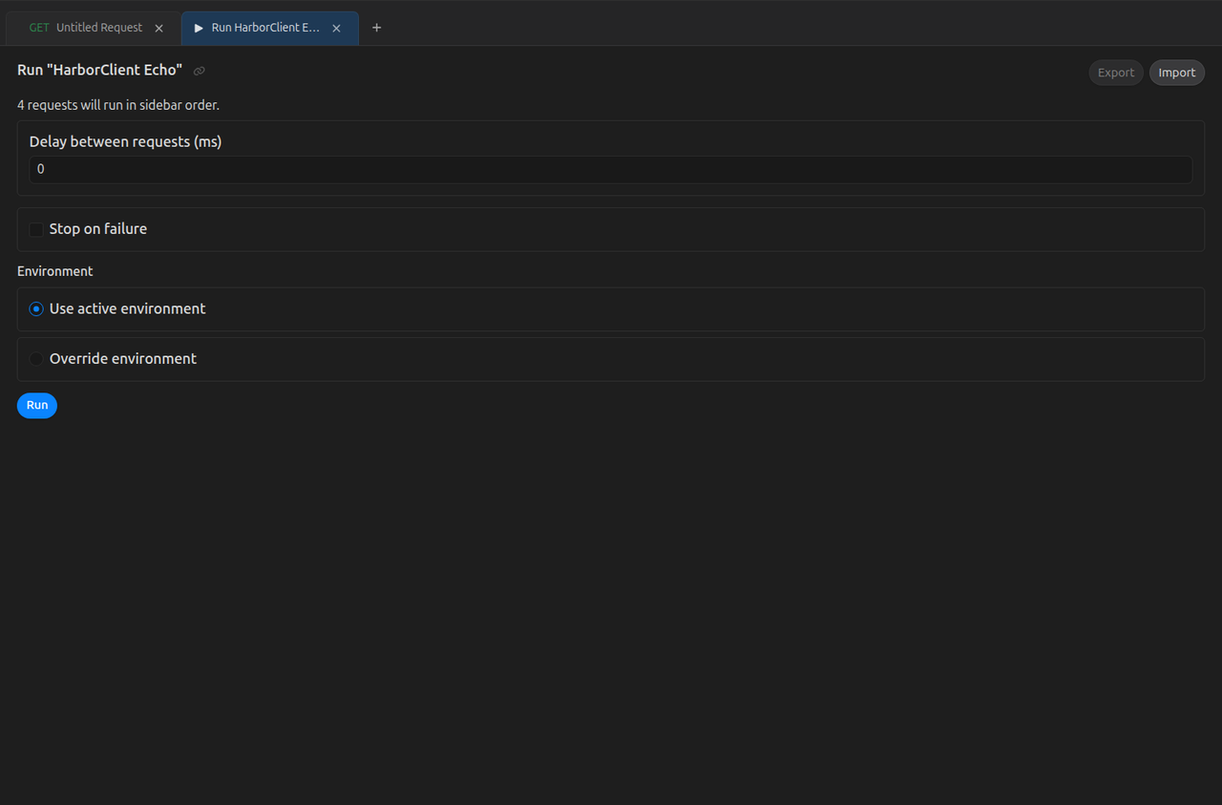Screen dimensions: 1222x805
Task: Click the 'Delay between requests (ms)' label
Action: tap(125, 141)
